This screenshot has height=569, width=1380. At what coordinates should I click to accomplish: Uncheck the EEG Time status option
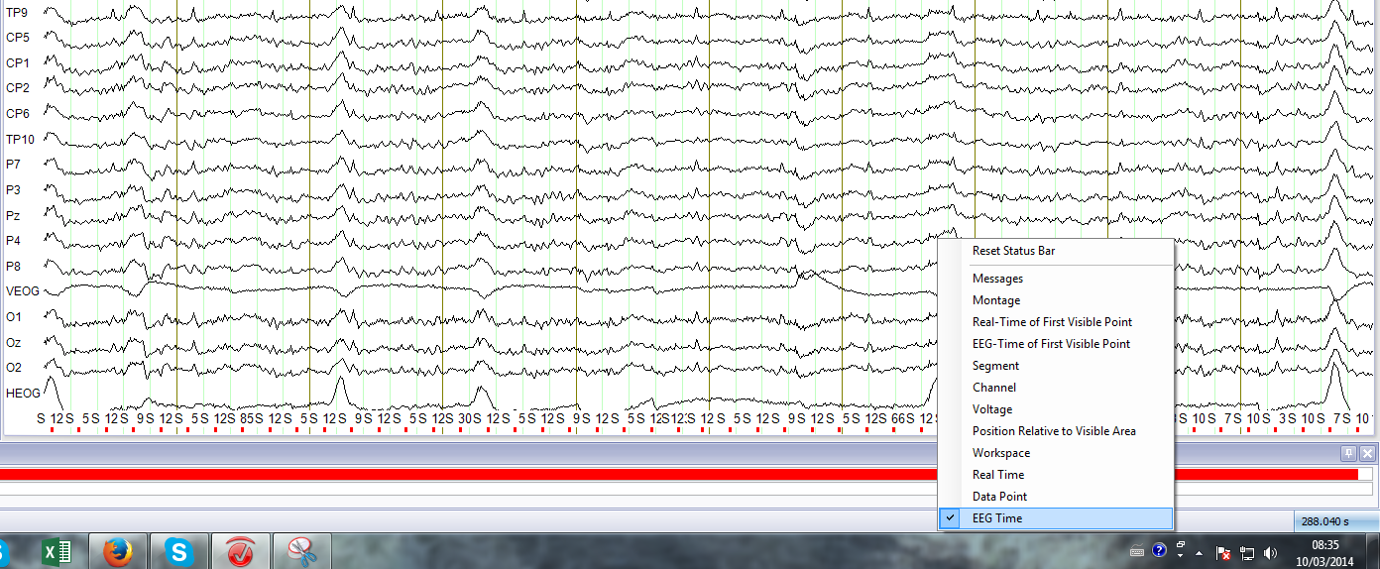tap(1055, 518)
